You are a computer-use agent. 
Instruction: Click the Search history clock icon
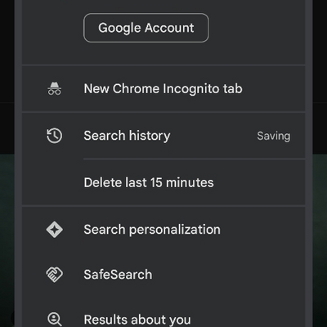pos(54,136)
